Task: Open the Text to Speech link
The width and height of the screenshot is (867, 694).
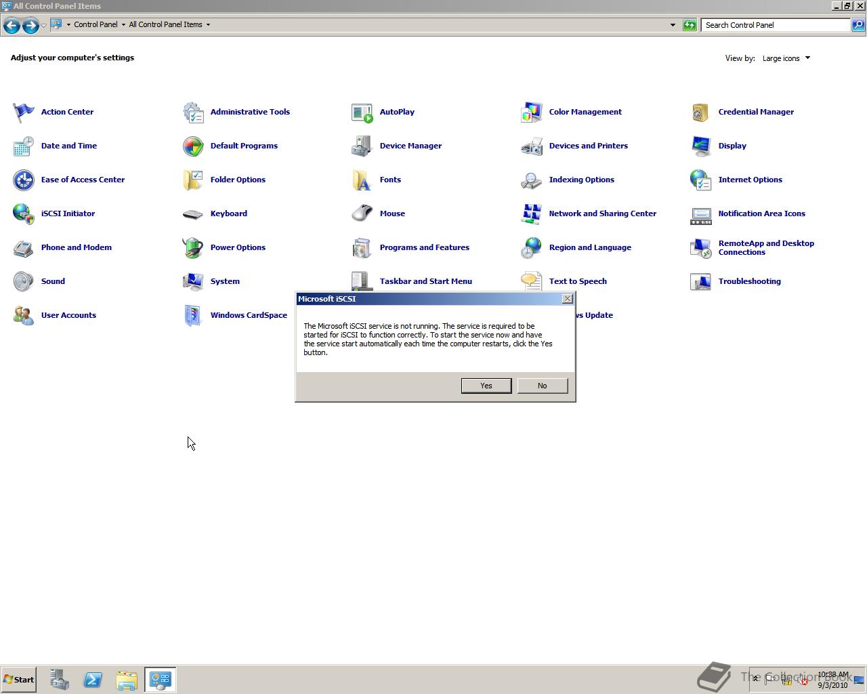Action: pyautogui.click(x=578, y=281)
